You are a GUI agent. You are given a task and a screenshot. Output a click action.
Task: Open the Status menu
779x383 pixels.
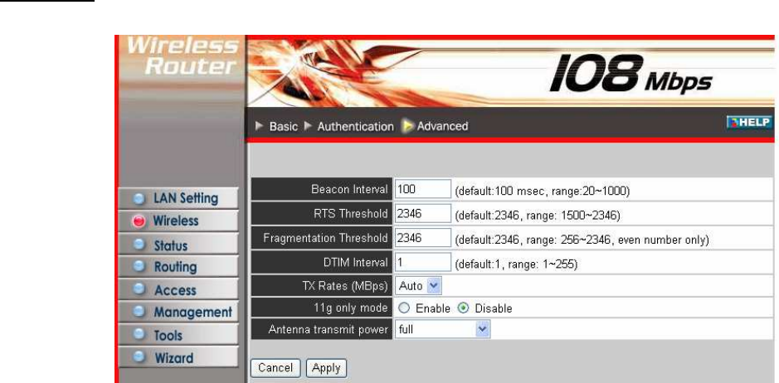tap(178, 245)
